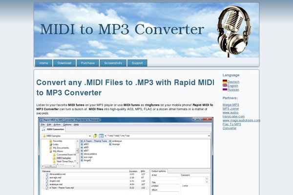Open the Screenshots page

tap(113, 63)
